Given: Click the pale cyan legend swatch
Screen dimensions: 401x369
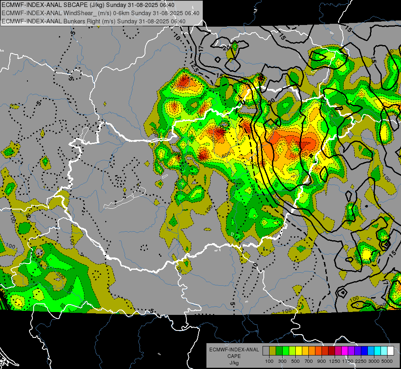Looking at the screenshot, I should pos(384,351).
